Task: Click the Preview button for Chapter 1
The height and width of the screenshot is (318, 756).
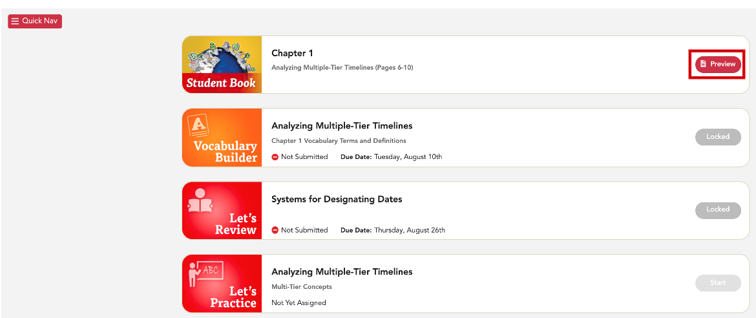Action: click(717, 64)
